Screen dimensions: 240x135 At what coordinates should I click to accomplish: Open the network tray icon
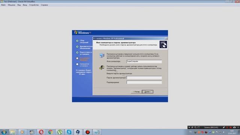tap(220, 132)
